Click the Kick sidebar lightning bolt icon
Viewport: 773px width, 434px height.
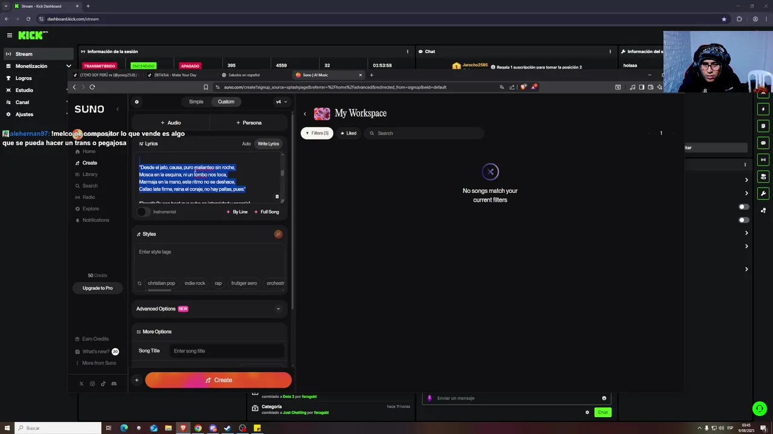(x=763, y=109)
